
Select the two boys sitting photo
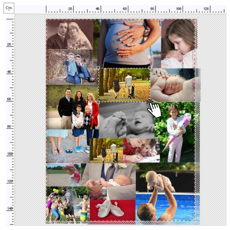point(72,67)
